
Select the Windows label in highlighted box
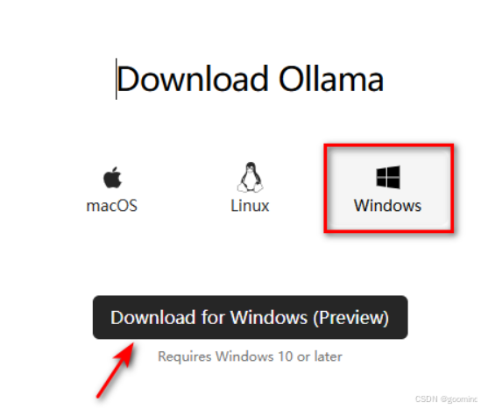388,206
